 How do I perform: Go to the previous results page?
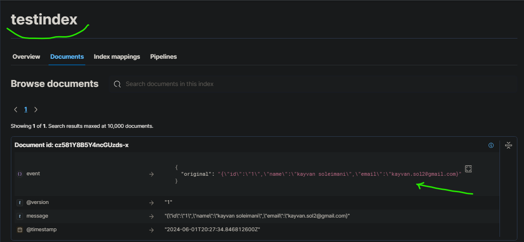pos(16,109)
